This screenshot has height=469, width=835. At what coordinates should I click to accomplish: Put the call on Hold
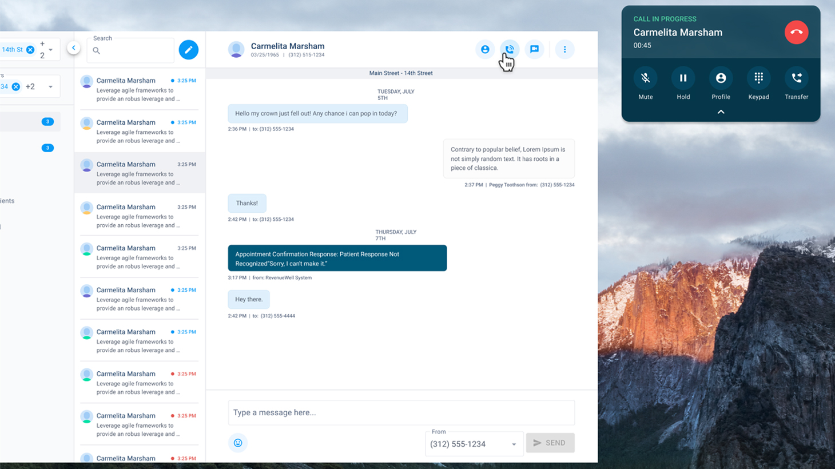pyautogui.click(x=683, y=78)
